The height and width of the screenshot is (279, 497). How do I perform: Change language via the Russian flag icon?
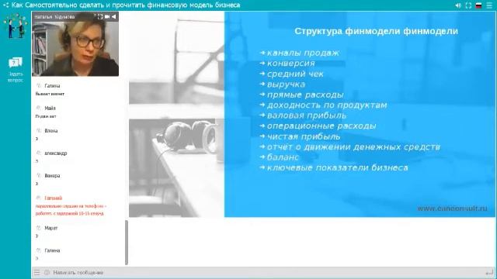coord(478,5)
